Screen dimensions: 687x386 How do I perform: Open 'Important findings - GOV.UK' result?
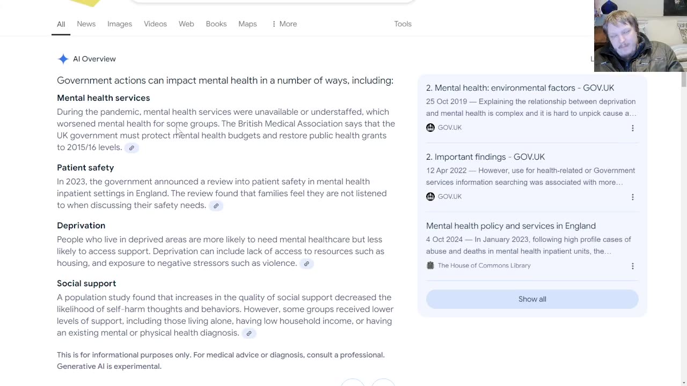pos(485,157)
